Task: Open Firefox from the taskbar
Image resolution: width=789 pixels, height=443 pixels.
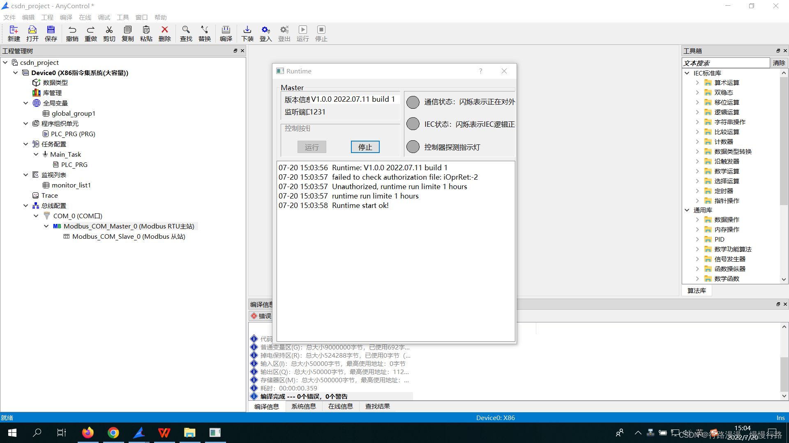Action: tap(88, 432)
